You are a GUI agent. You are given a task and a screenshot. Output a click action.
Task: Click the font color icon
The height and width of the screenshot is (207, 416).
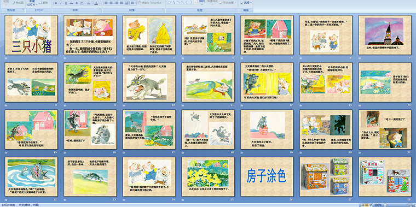[x=96, y=3]
